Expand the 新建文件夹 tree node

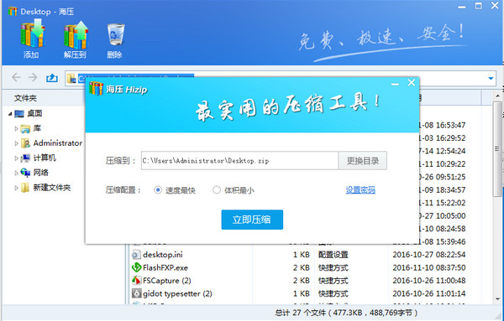pyautogui.click(x=16, y=188)
